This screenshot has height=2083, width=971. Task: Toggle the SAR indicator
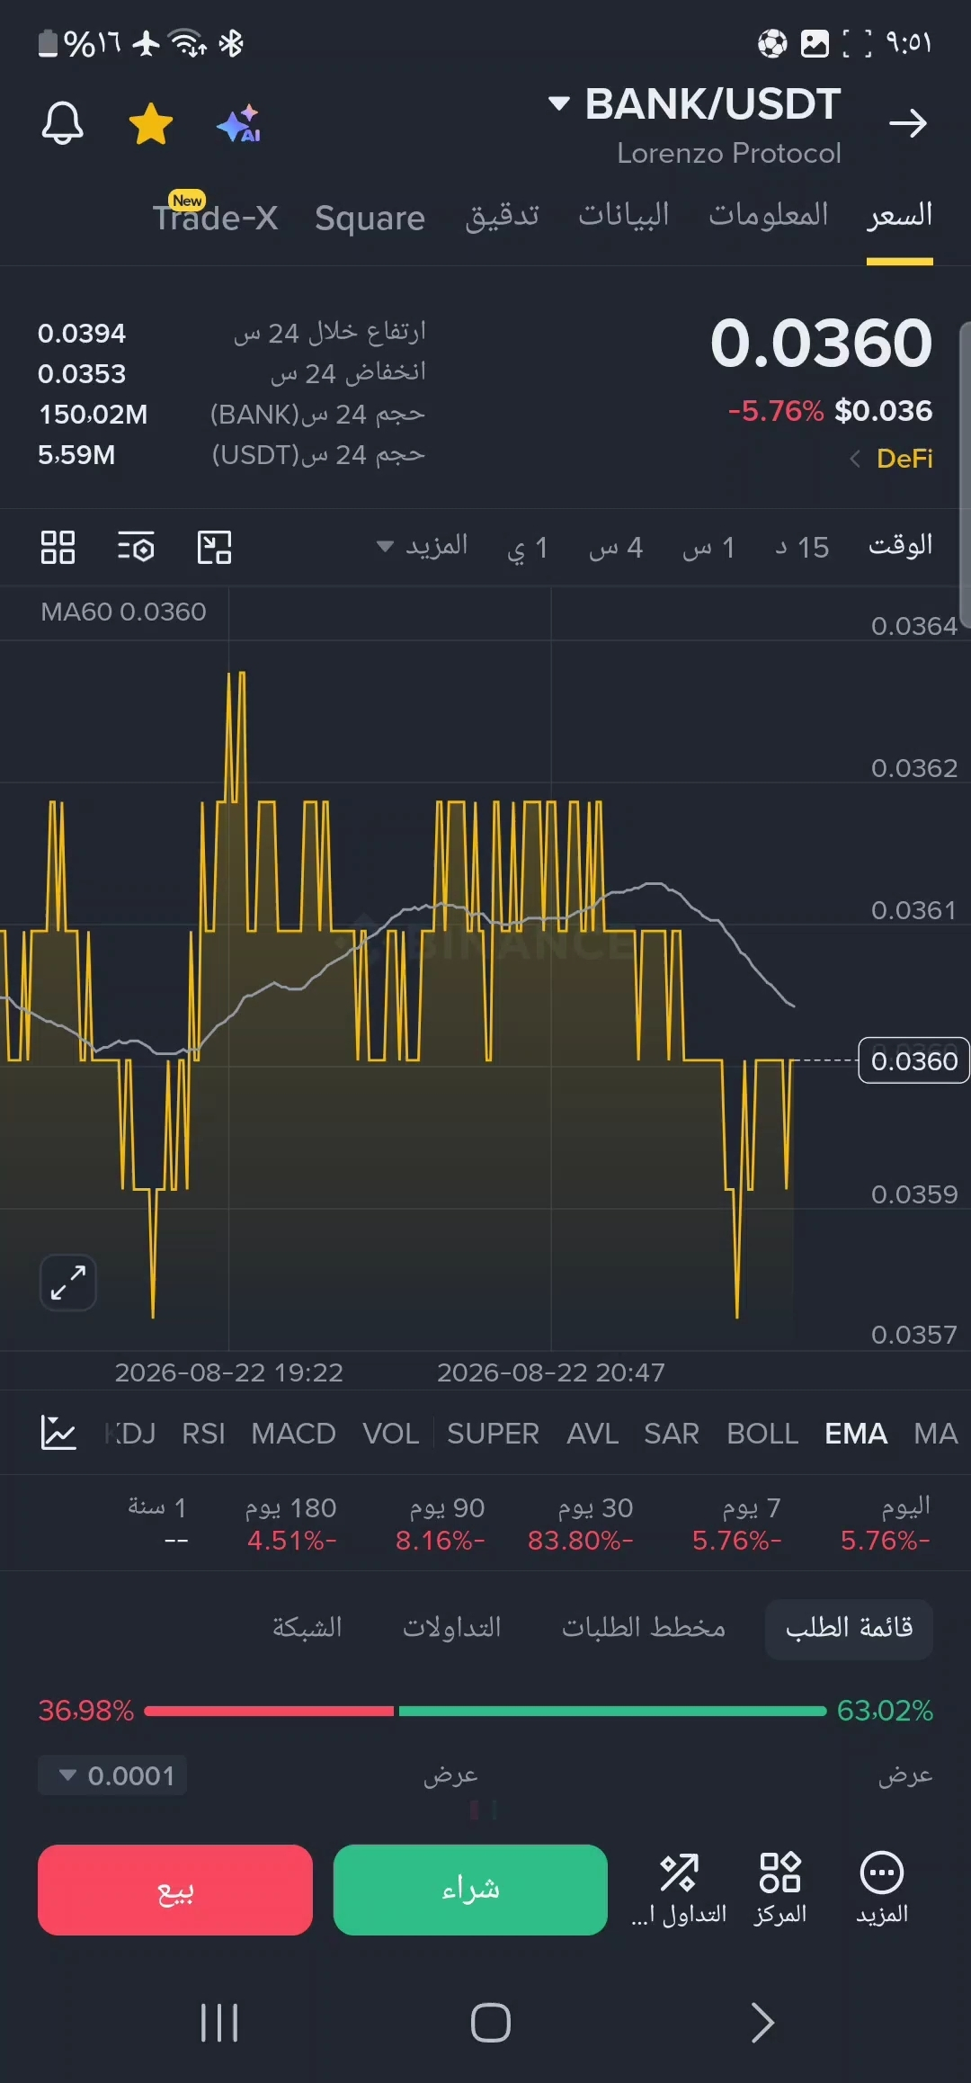(672, 1433)
